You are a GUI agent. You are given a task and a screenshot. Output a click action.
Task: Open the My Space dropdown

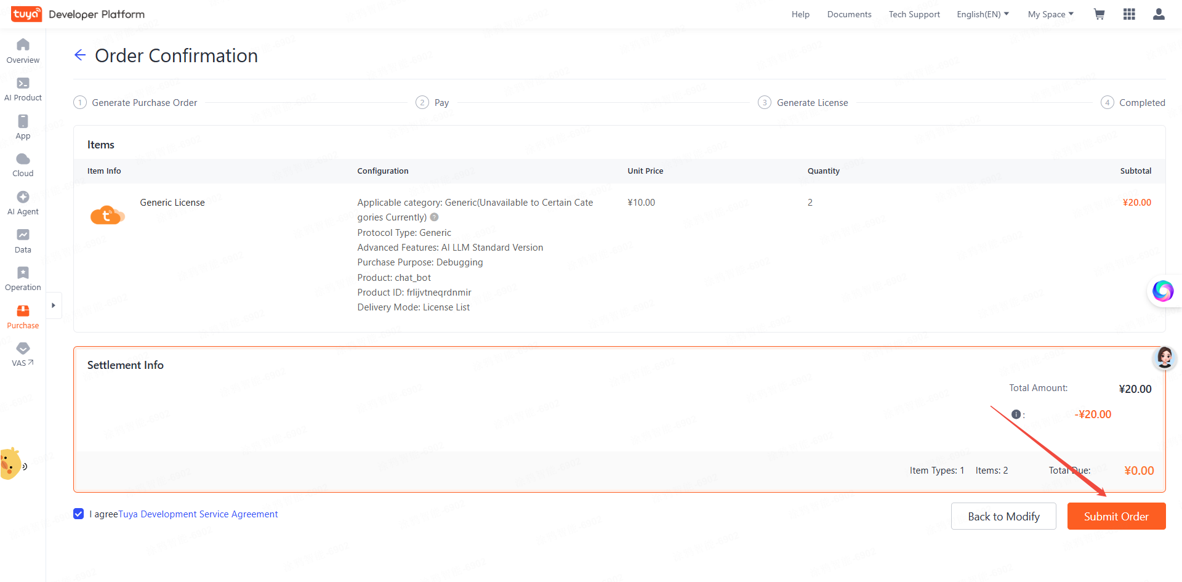click(1051, 14)
